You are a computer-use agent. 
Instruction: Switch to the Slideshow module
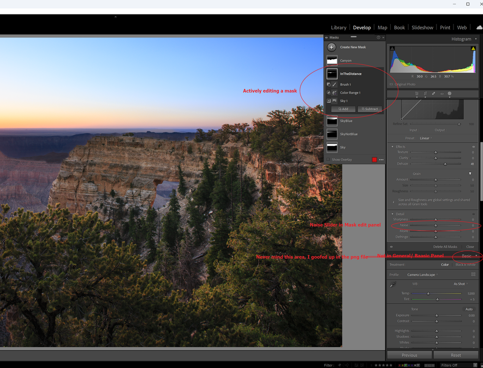[x=422, y=27]
